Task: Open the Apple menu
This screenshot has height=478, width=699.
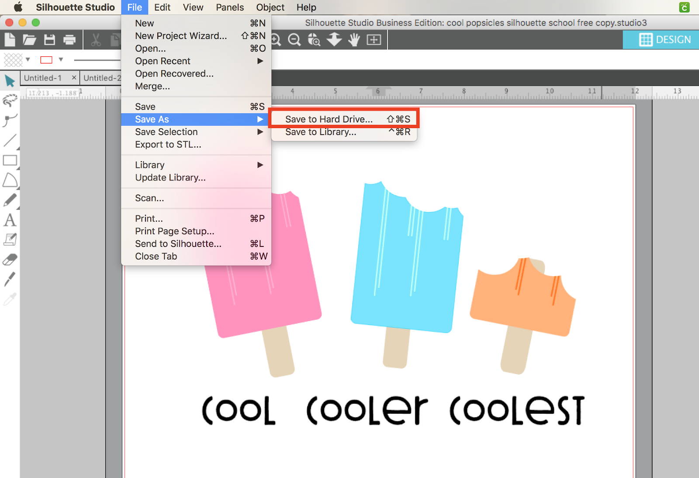Action: [18, 7]
